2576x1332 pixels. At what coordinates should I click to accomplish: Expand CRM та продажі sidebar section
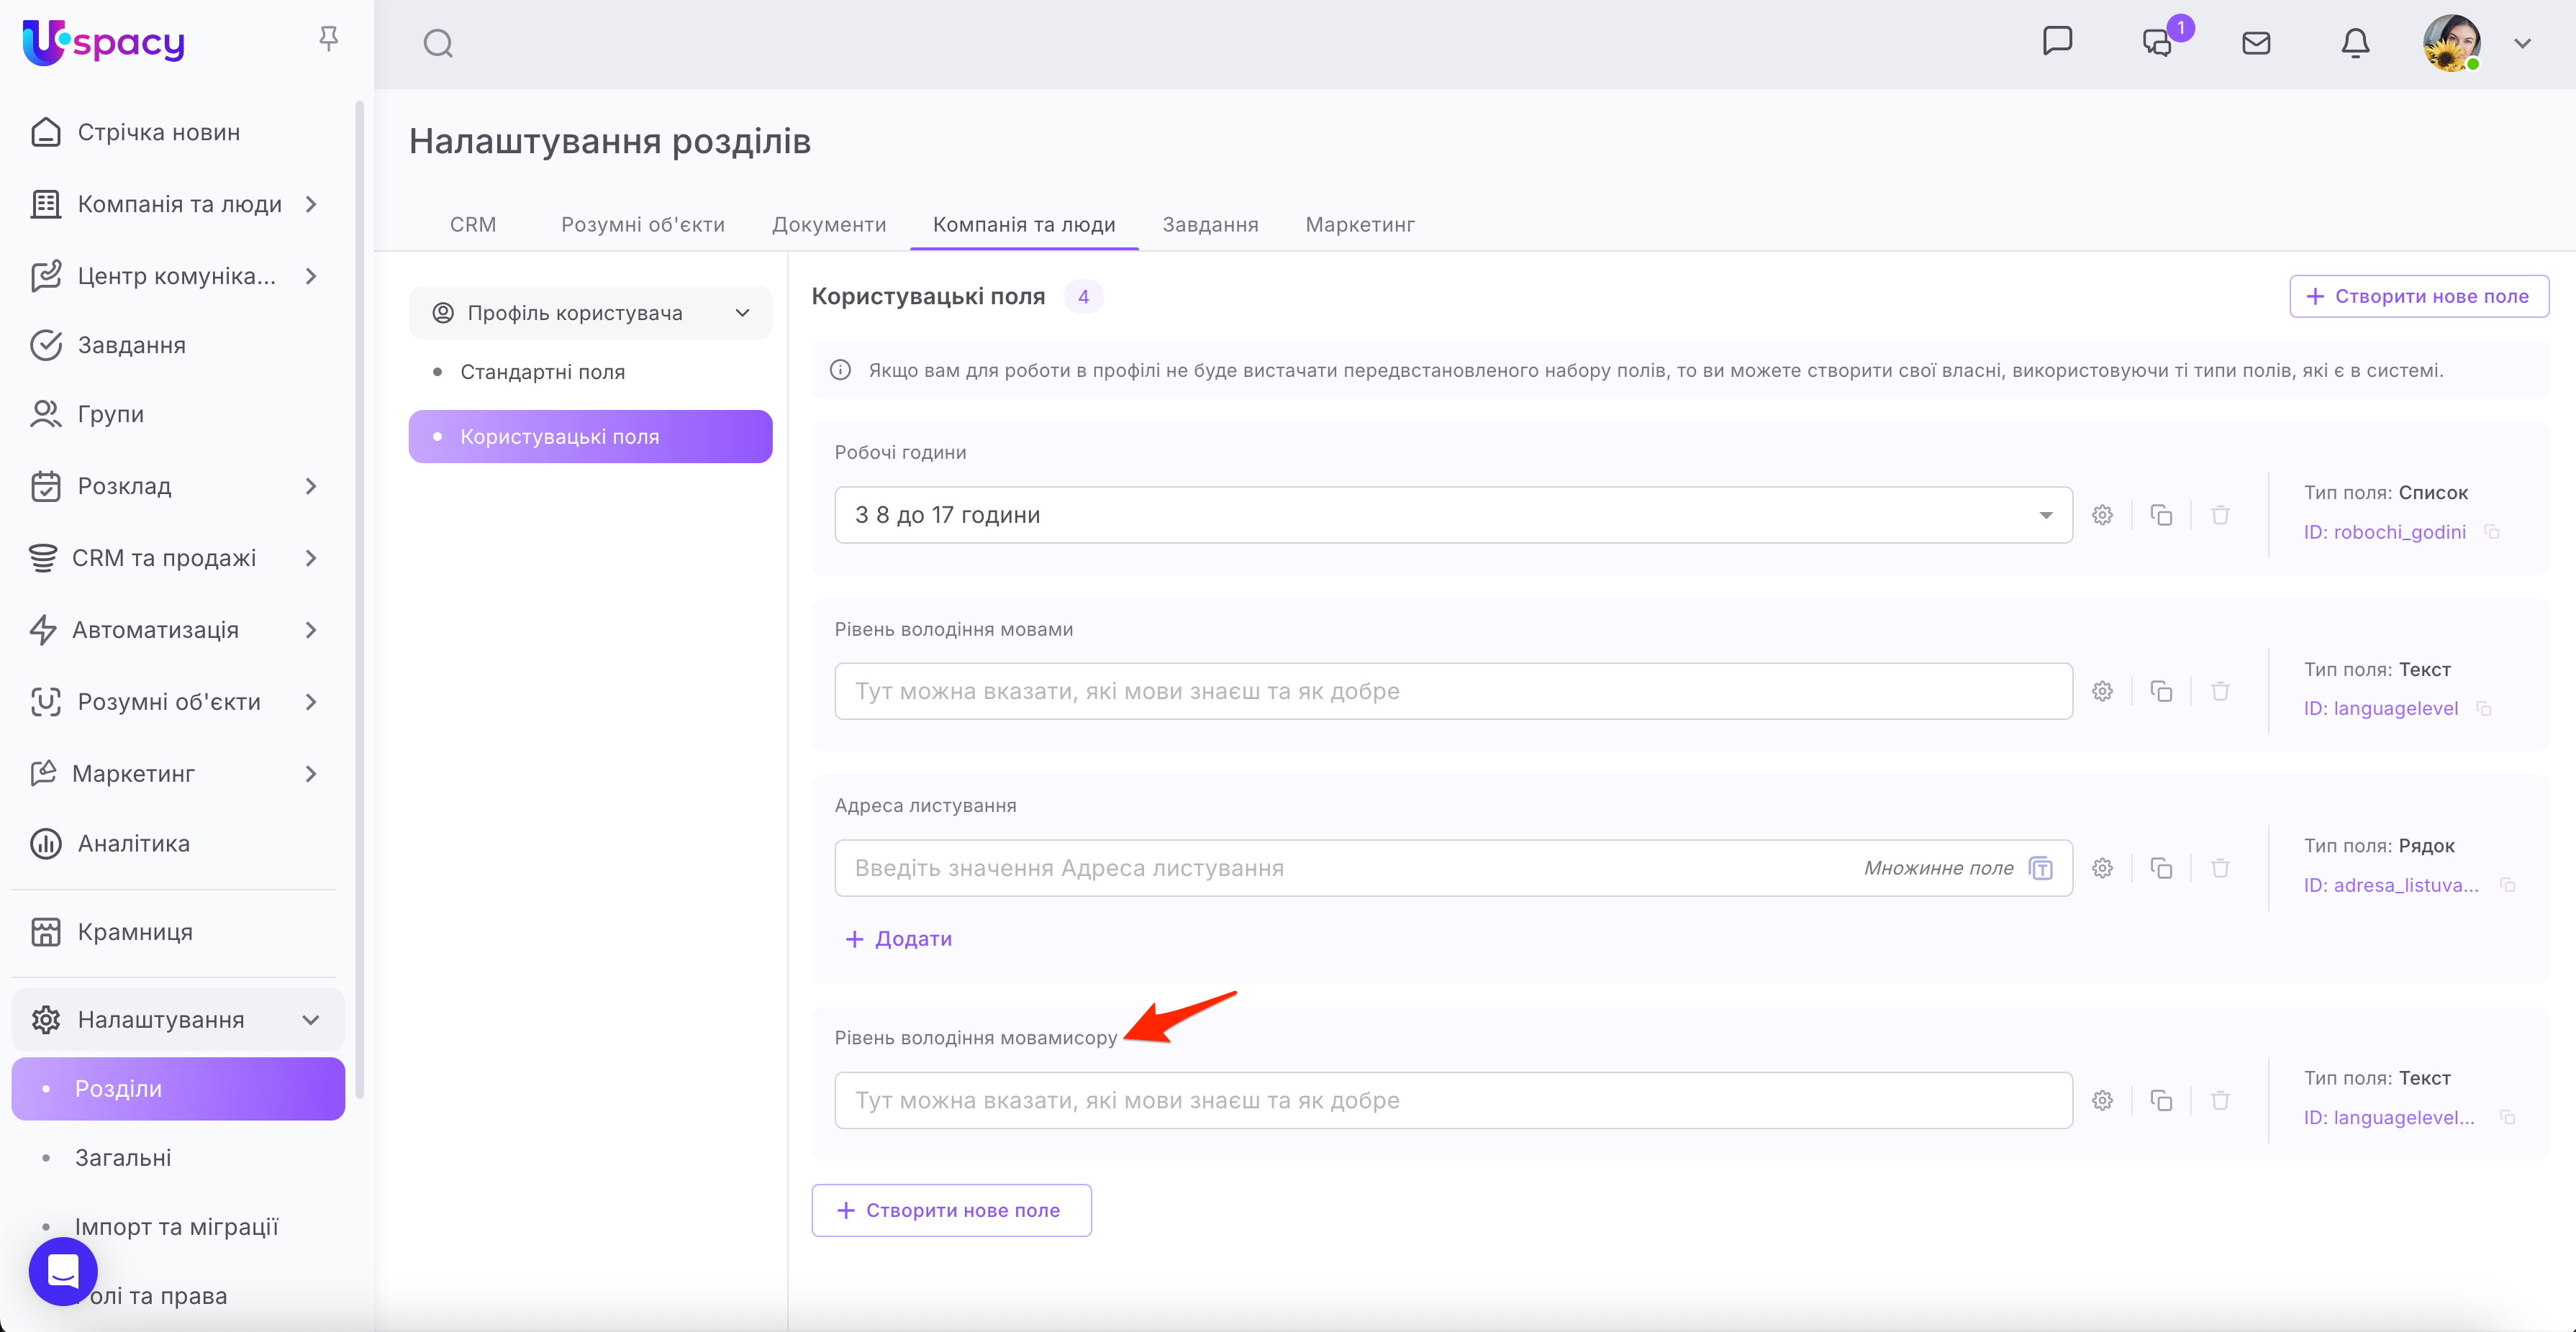tap(311, 559)
